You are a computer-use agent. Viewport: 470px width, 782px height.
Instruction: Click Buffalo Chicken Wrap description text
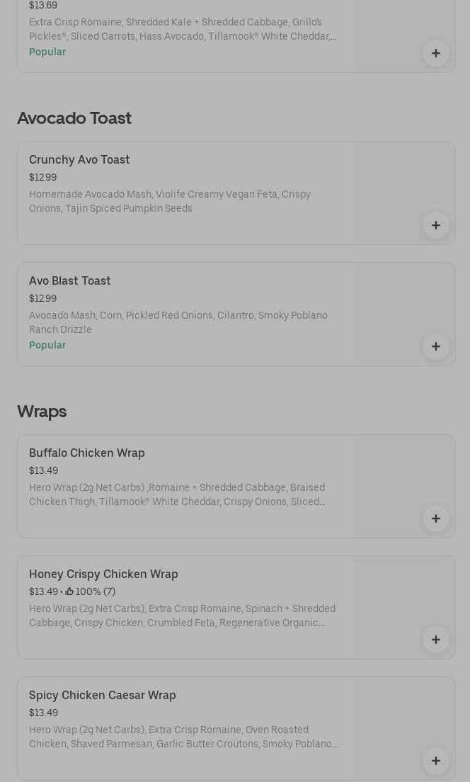pyautogui.click(x=177, y=494)
